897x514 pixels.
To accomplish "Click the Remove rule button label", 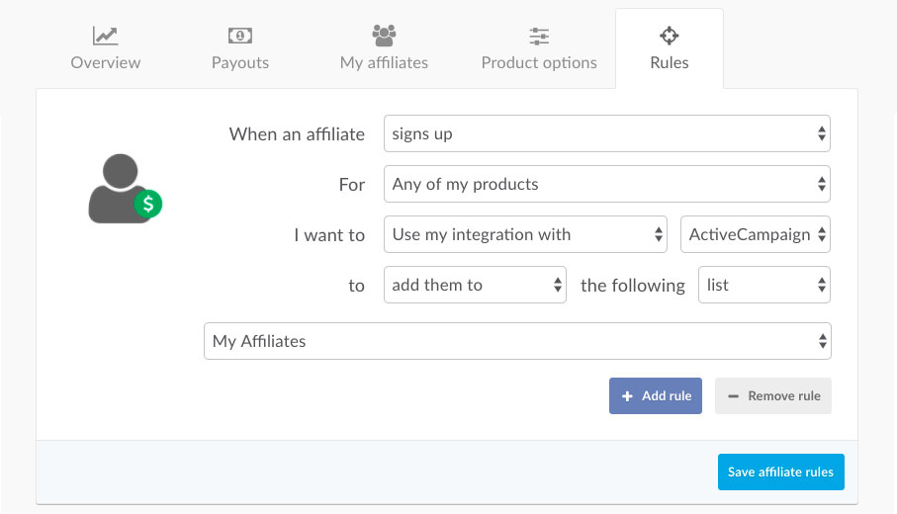I will (x=784, y=396).
